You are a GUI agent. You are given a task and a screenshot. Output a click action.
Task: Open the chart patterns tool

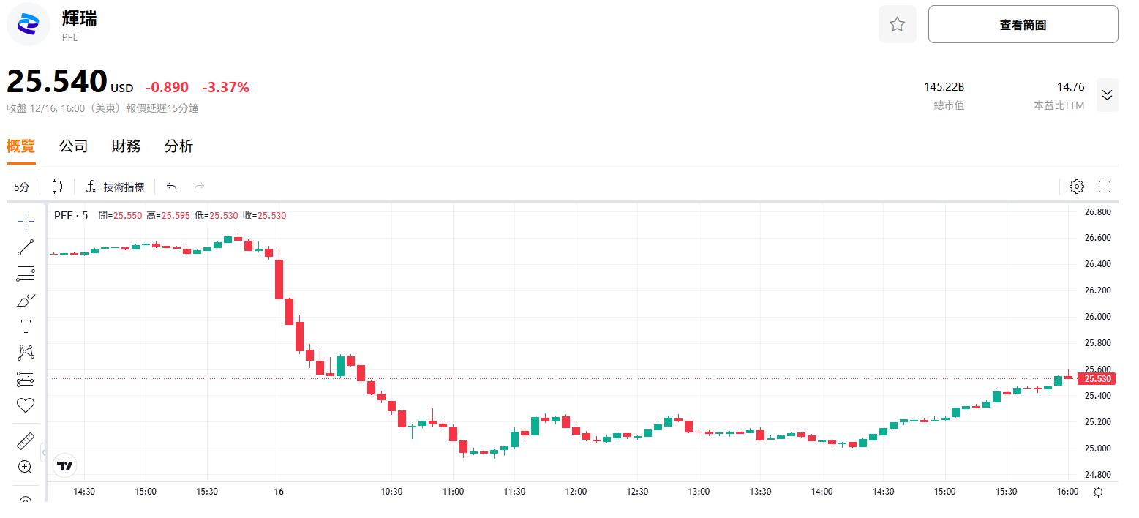click(26, 353)
